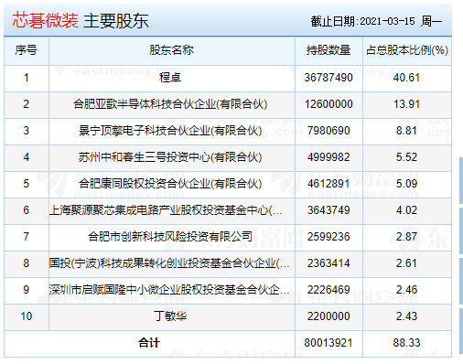Select the 序号 column header

coord(26,50)
